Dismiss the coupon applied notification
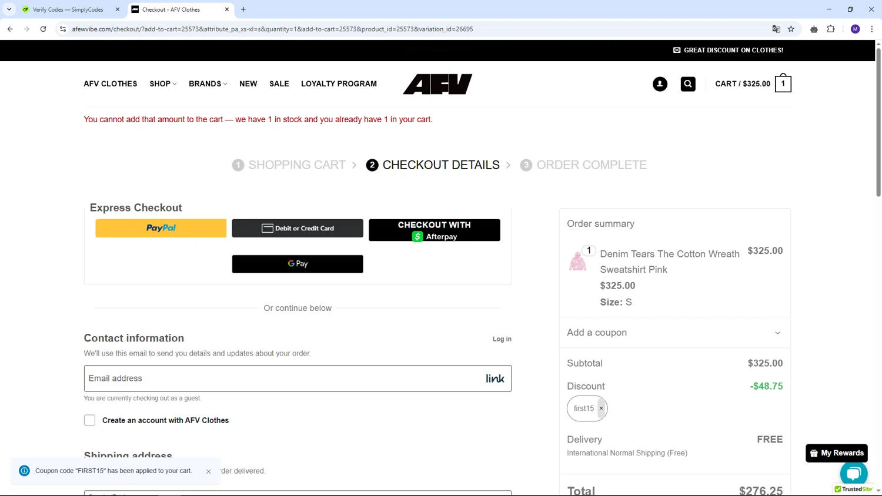Screen dimensions: 882x496 point(208,471)
